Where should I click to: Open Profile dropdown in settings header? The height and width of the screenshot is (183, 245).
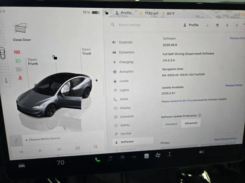point(191,25)
